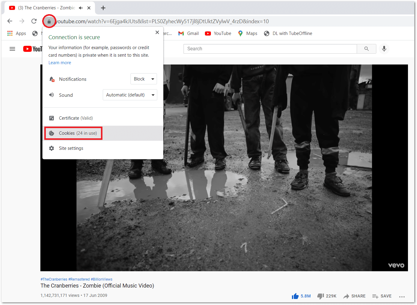
Task: Click the Learn more link
Action: click(x=60, y=63)
